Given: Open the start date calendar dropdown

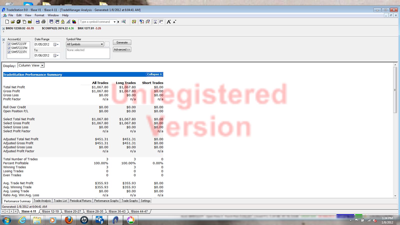Looking at the screenshot, I should 56,44.
